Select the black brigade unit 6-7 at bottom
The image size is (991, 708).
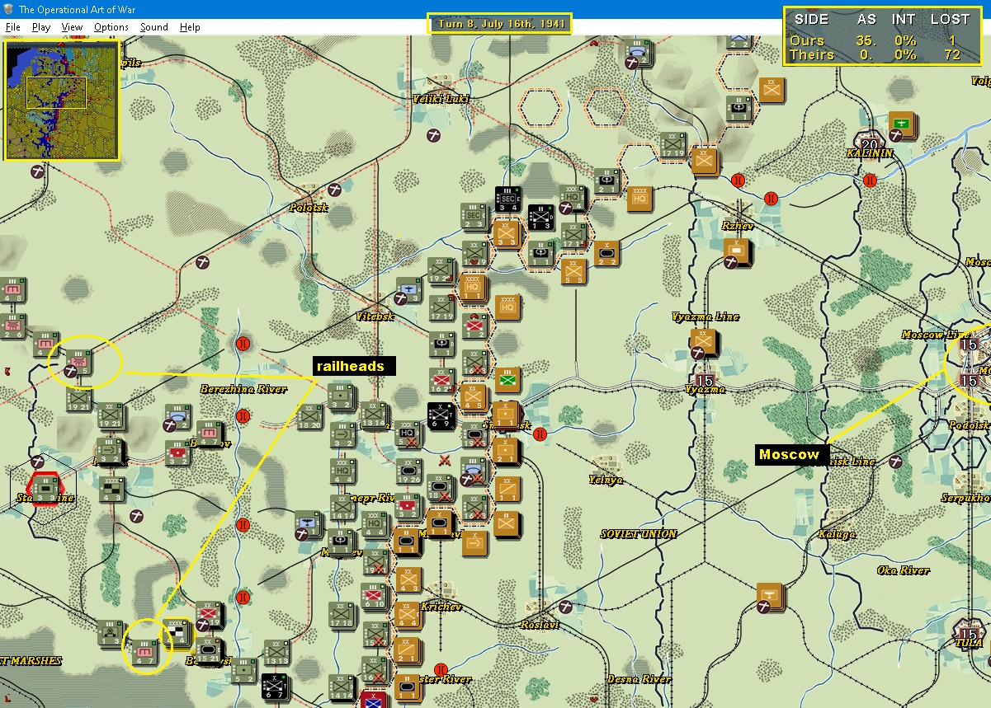click(276, 687)
